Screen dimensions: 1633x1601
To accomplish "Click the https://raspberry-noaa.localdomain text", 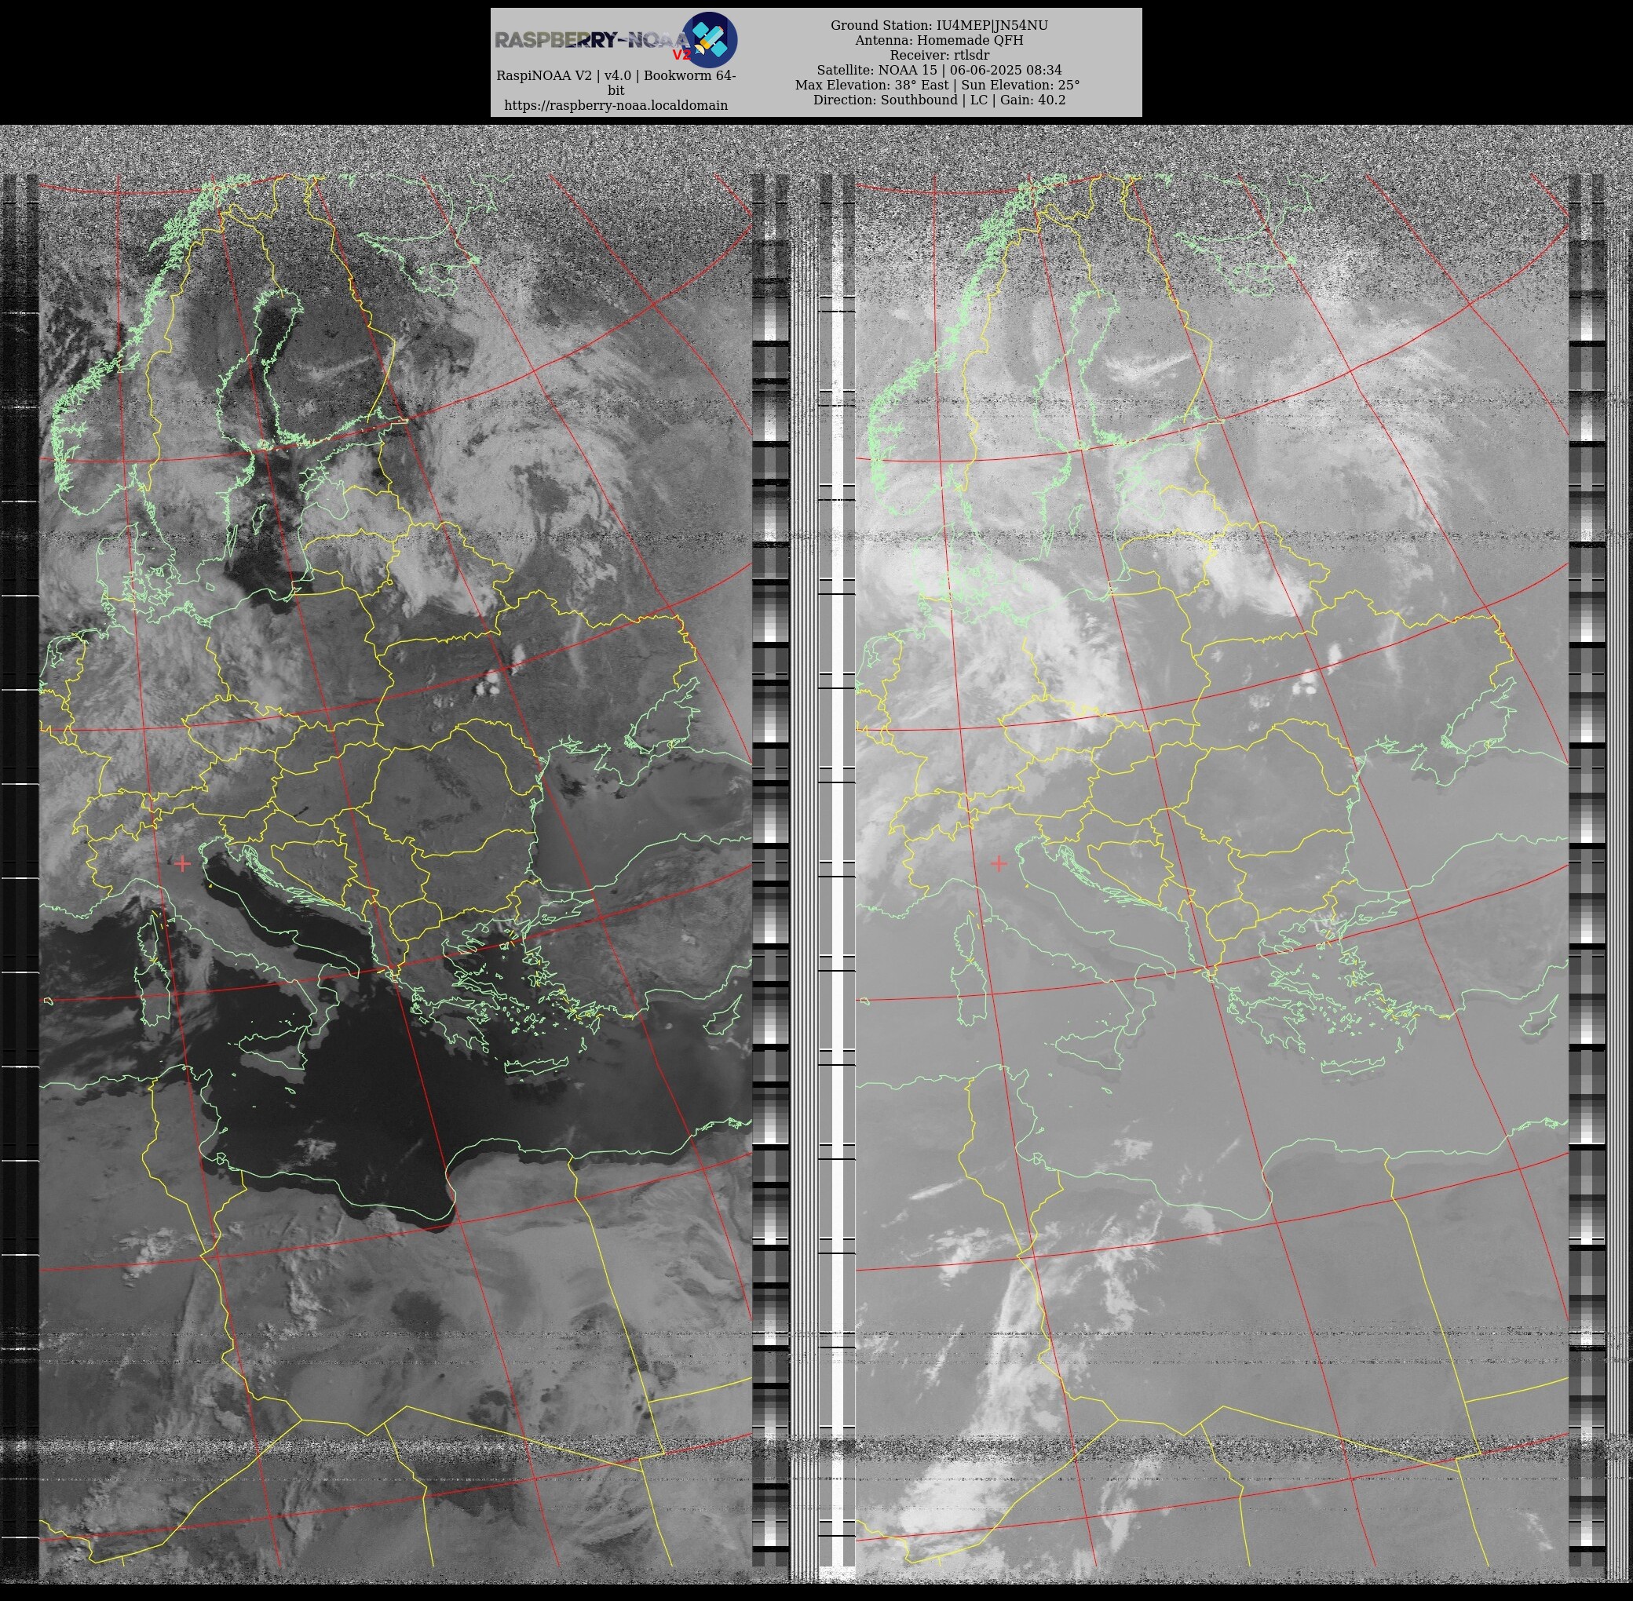I will click(x=616, y=105).
